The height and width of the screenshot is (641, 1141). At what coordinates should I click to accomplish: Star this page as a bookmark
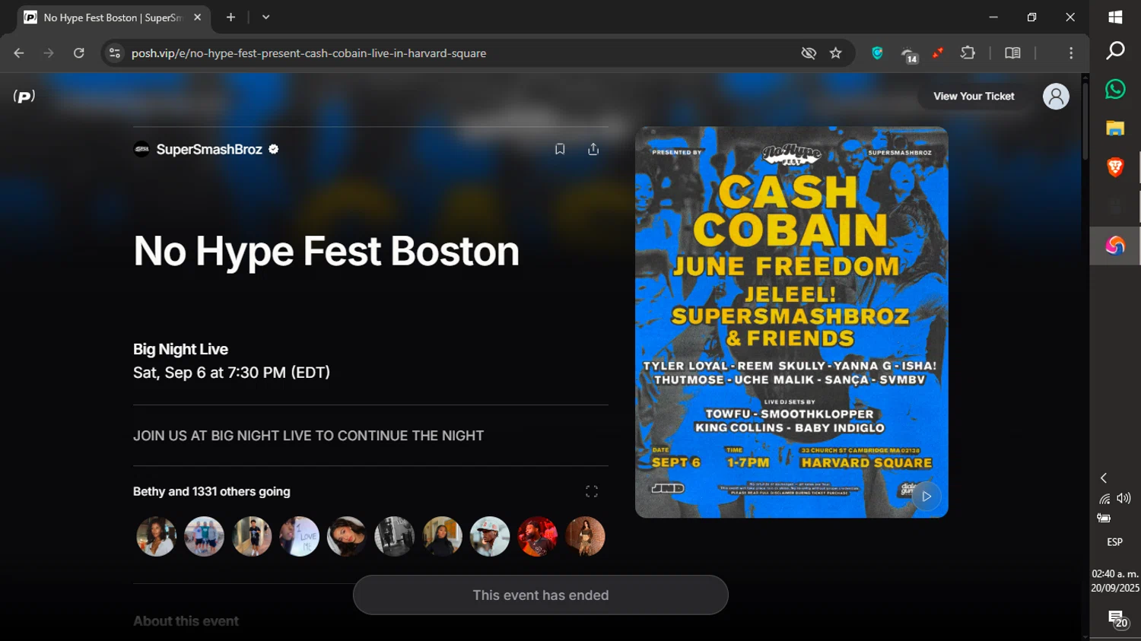[836, 53]
